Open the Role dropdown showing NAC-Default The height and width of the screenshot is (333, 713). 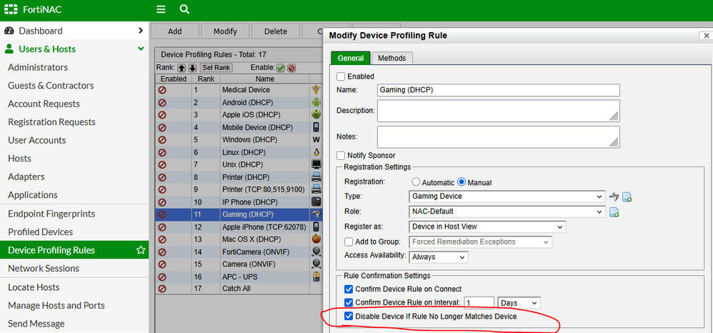pos(507,212)
